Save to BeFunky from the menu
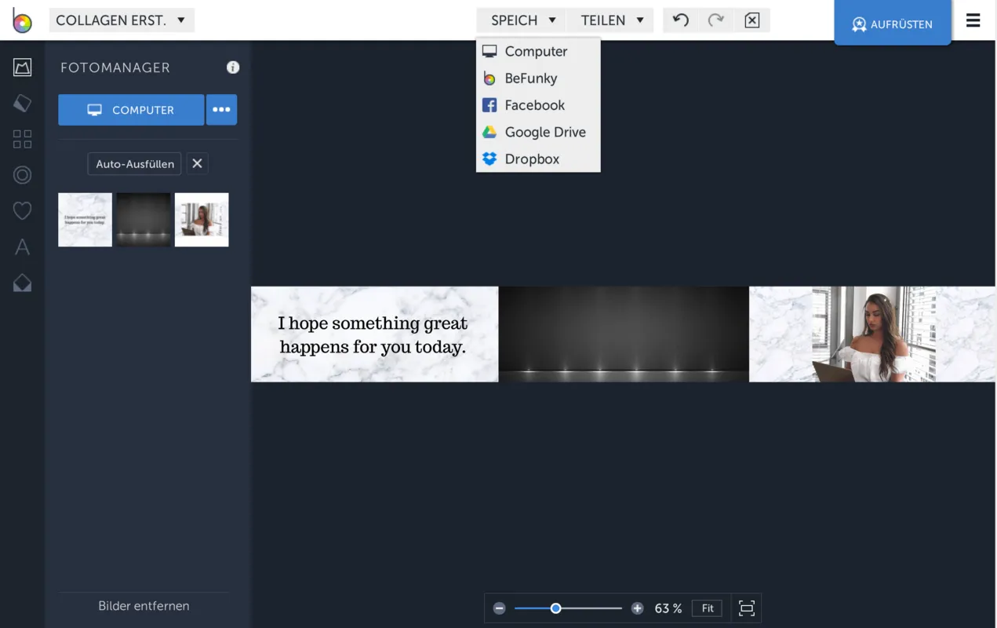997x628 pixels. pos(538,78)
